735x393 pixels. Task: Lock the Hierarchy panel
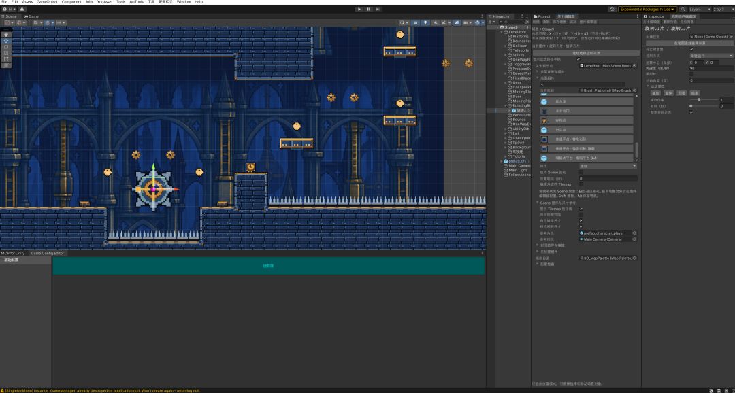coord(523,16)
